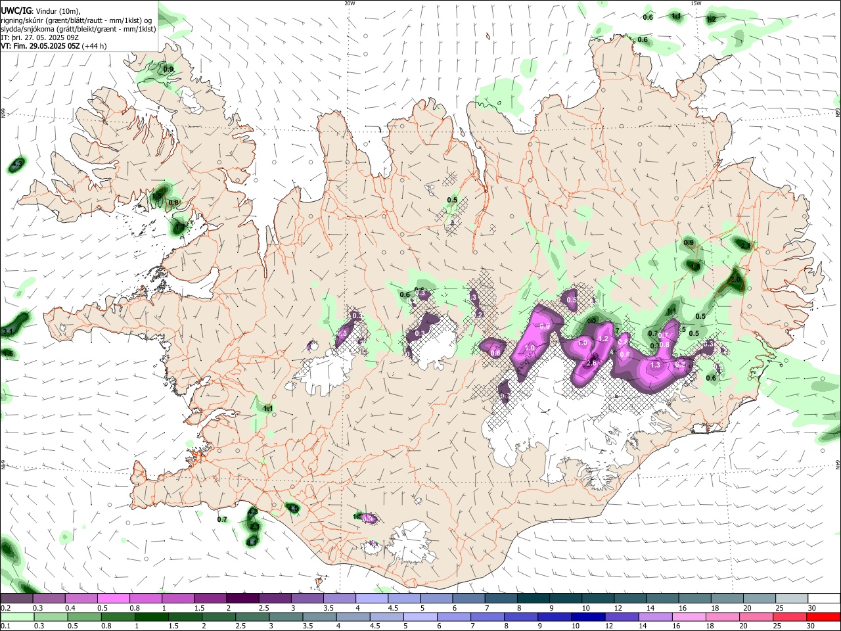The height and width of the screenshot is (631, 841).
Task: Select the light grey swatch above upper-row '25'
Action: pos(791,598)
